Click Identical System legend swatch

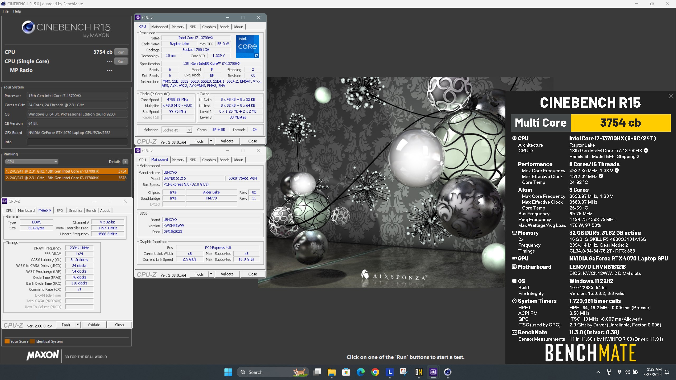click(32, 341)
